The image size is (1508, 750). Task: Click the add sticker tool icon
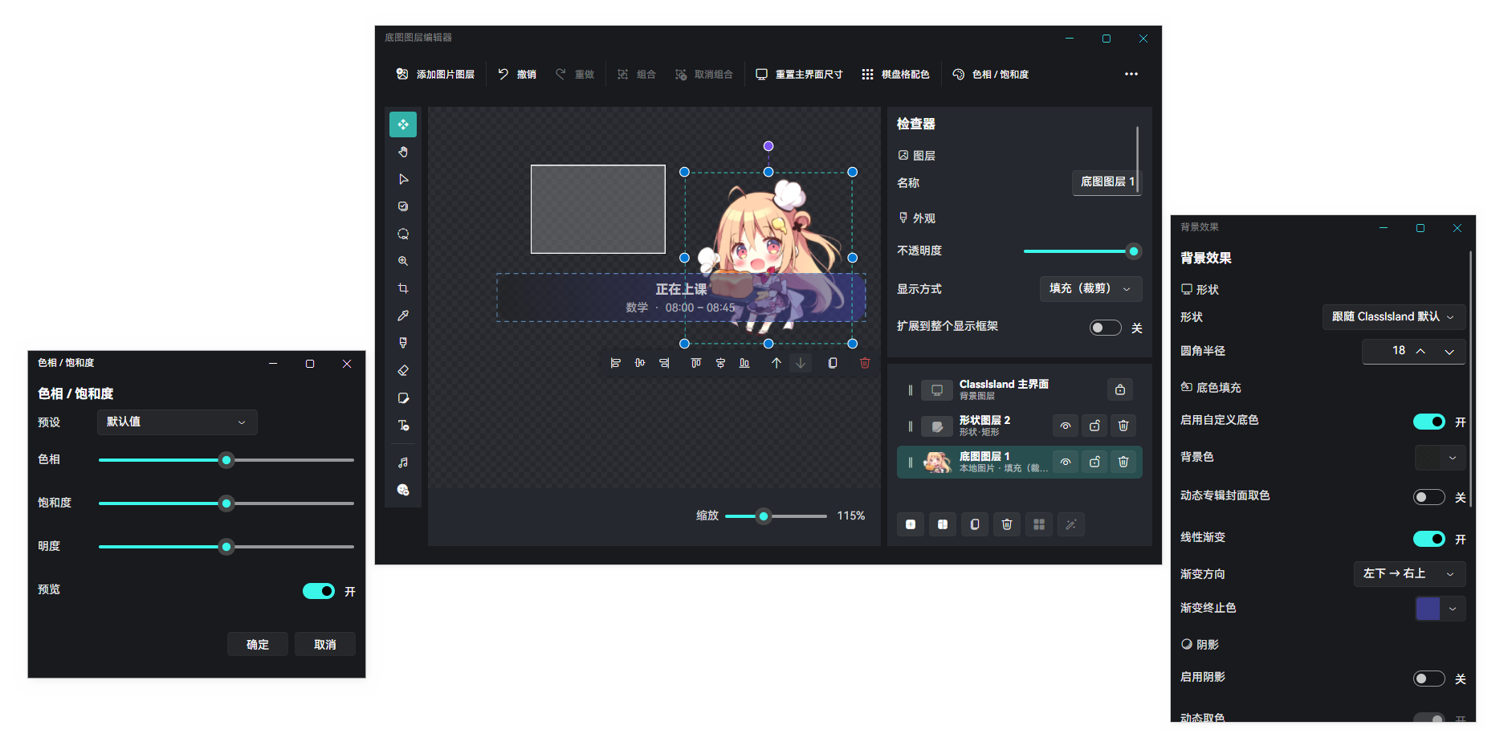click(403, 490)
